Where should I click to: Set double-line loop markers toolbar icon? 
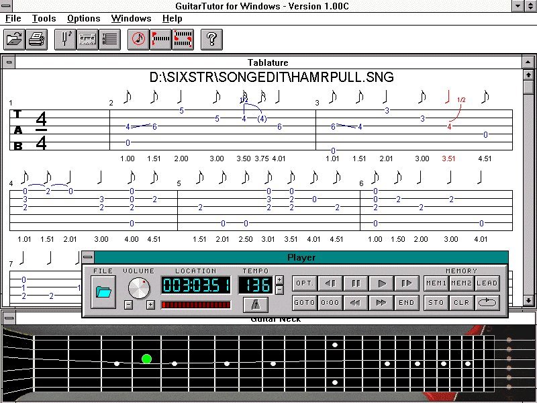pyautogui.click(x=183, y=40)
